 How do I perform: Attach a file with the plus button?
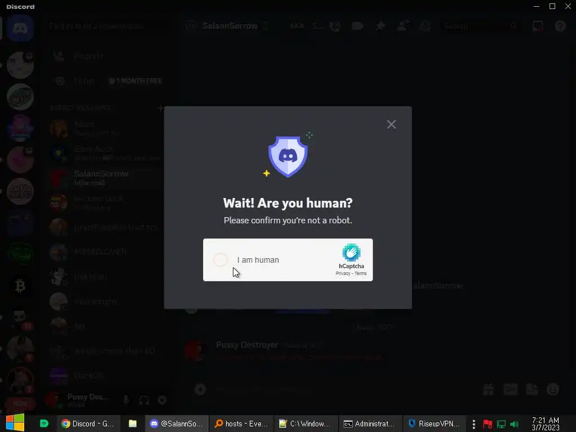coord(200,389)
